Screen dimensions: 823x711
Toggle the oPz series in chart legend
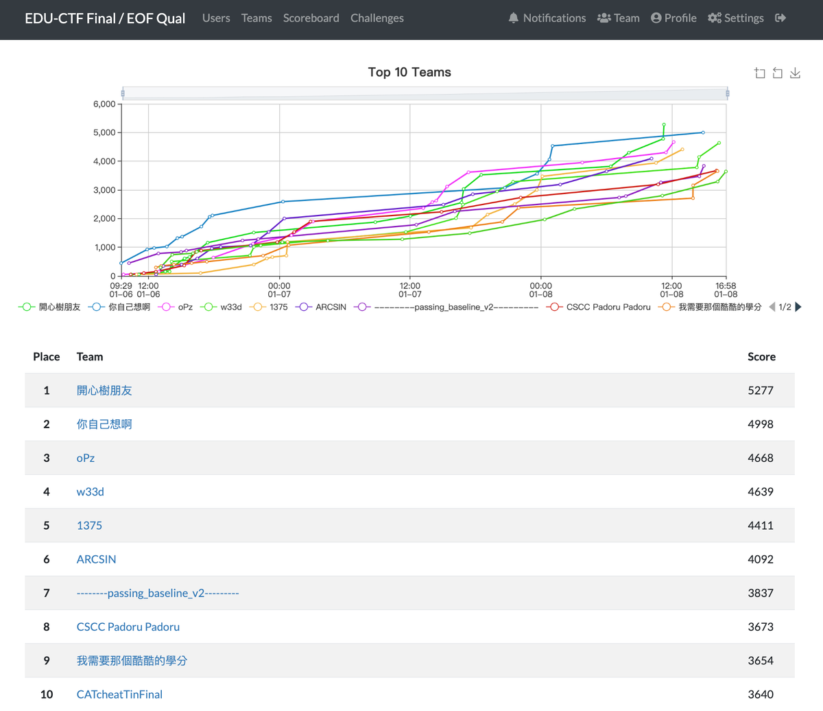click(176, 307)
